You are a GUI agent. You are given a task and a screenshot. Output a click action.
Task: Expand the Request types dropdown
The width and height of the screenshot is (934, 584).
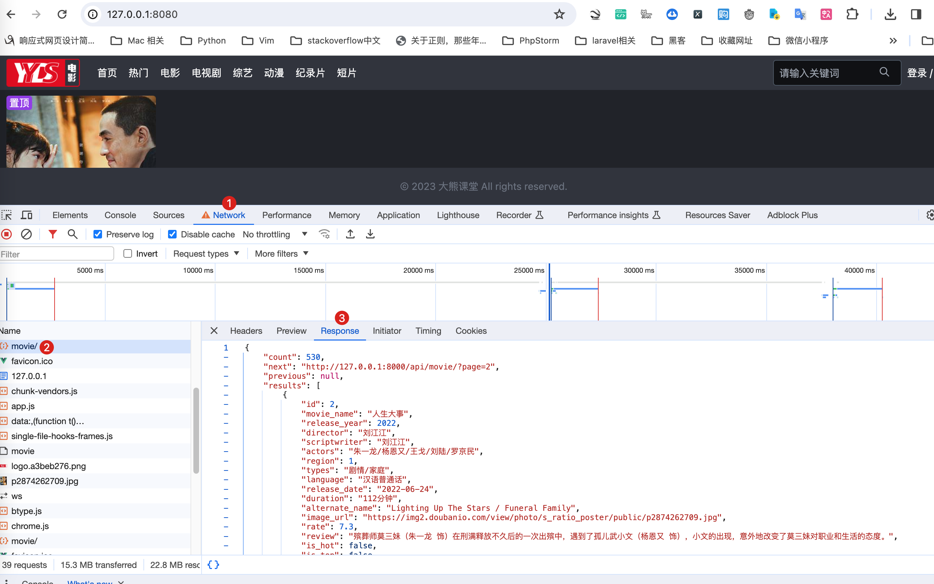pos(206,254)
